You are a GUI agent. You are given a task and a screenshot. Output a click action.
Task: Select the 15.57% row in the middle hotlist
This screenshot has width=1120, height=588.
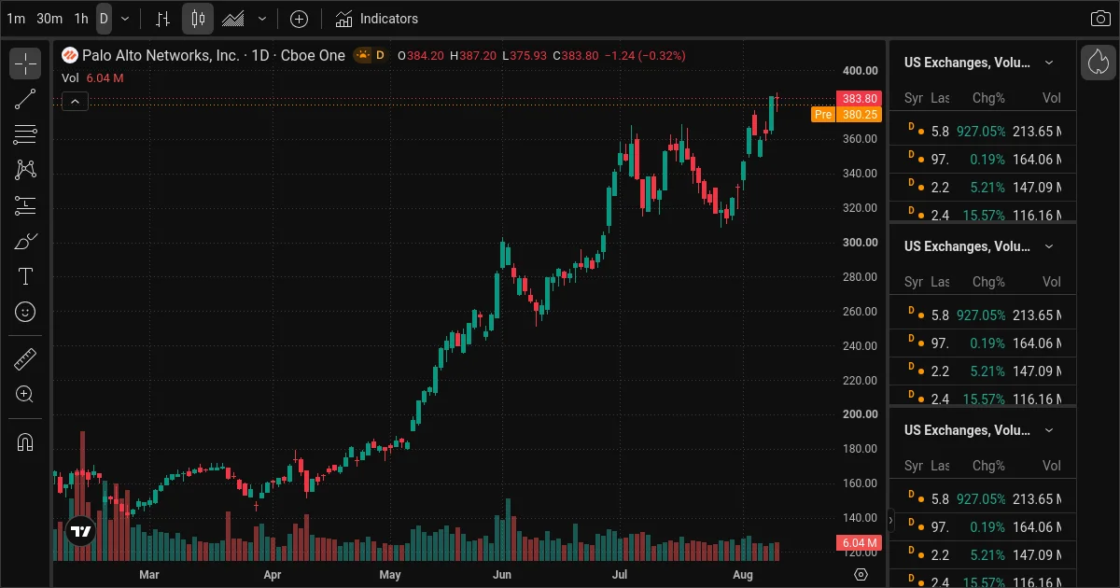pyautogui.click(x=982, y=398)
